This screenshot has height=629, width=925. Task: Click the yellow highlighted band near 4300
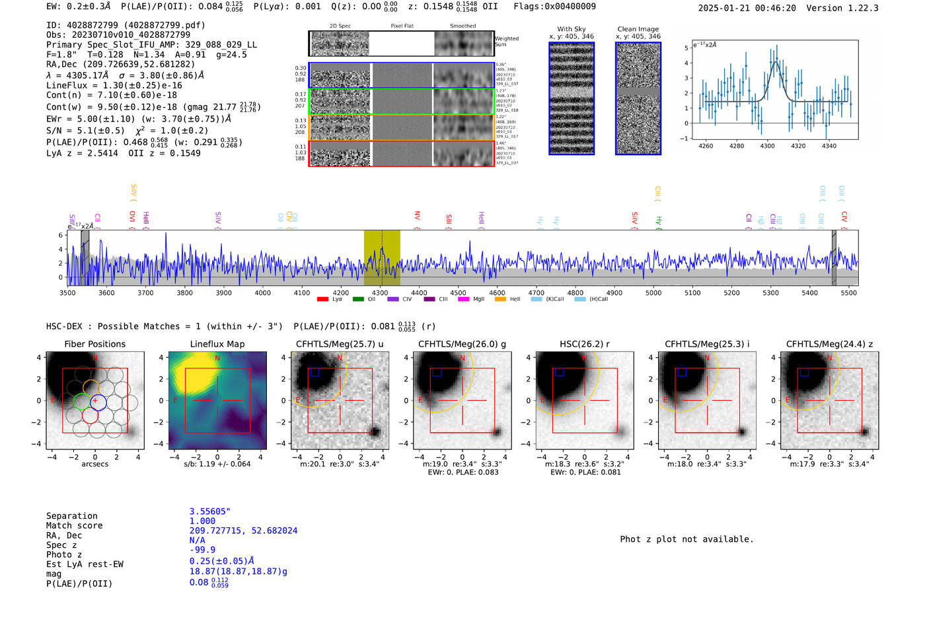pyautogui.click(x=382, y=257)
